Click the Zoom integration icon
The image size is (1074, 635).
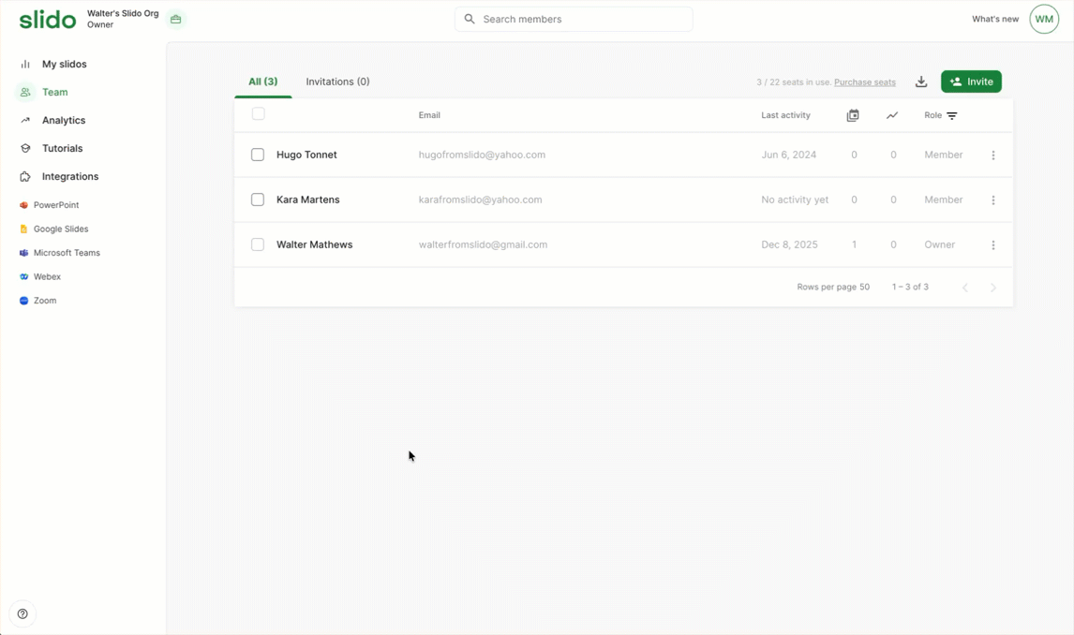point(24,301)
